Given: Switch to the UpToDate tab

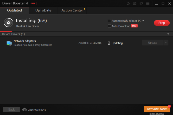Looking at the screenshot, I should coord(43,10).
